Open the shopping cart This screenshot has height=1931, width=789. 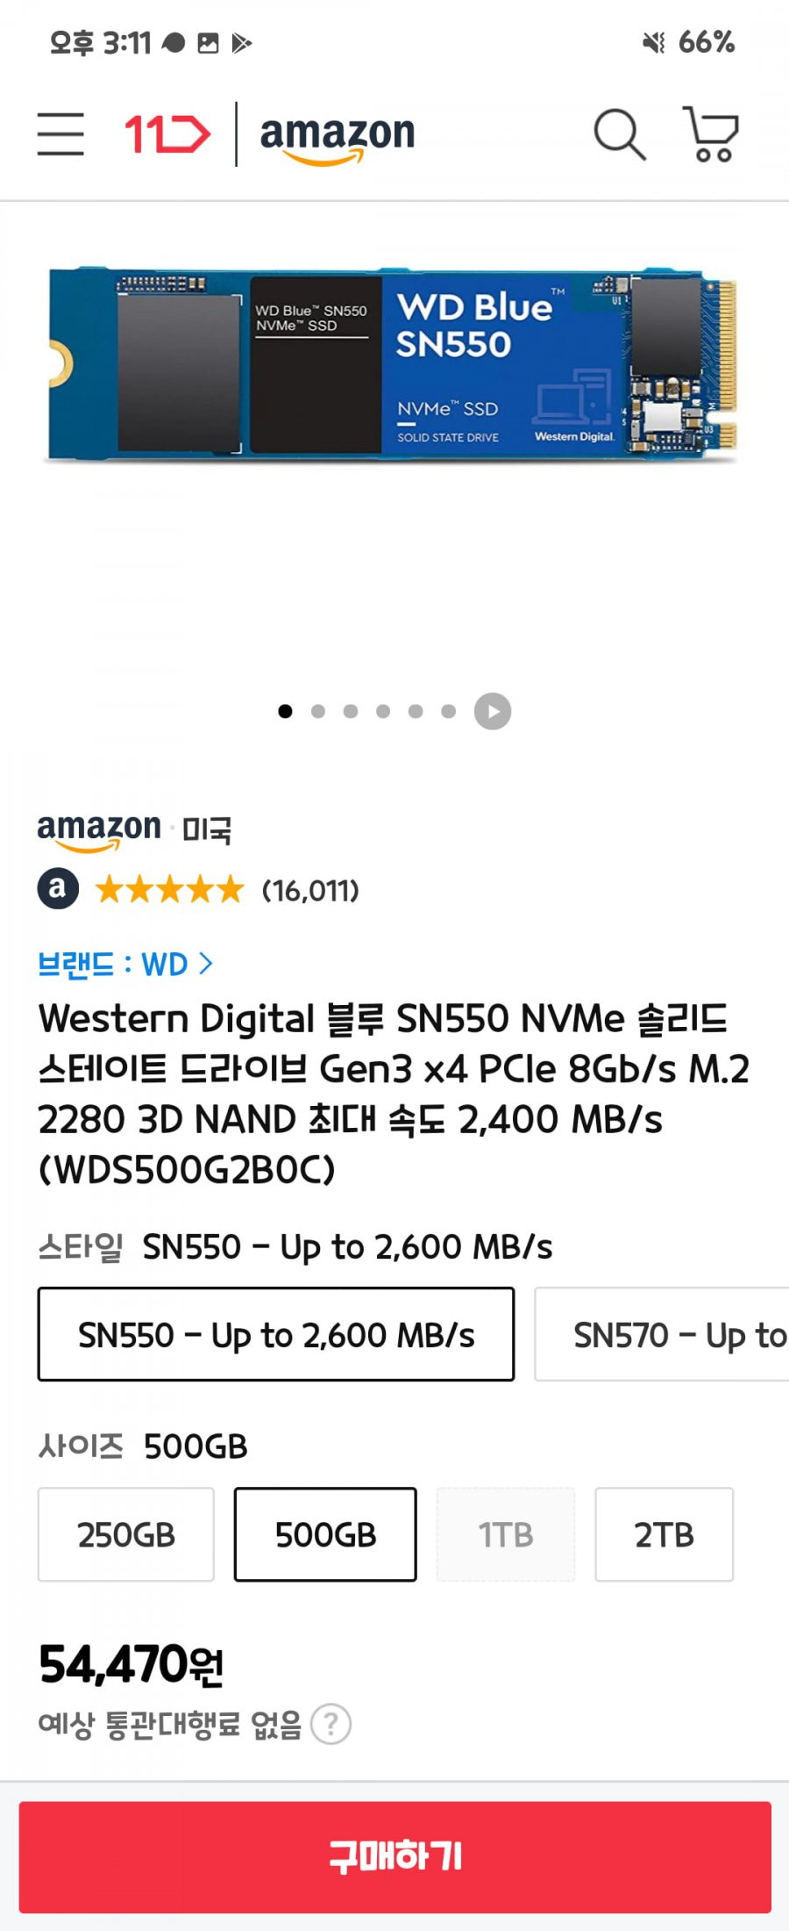[711, 134]
